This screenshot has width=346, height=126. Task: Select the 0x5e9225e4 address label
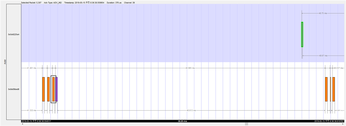(x=14, y=34)
